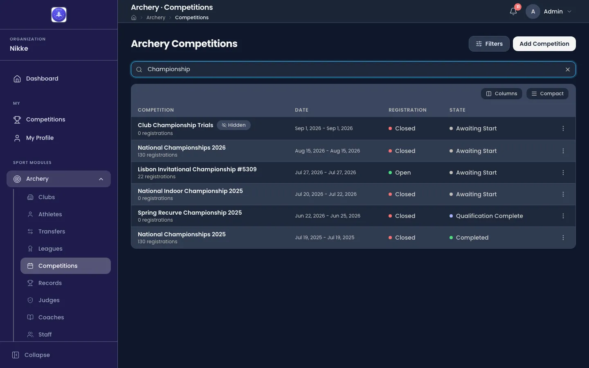Image resolution: width=589 pixels, height=368 pixels.
Task: Open row actions for National Championships 2026
Action: pyautogui.click(x=563, y=151)
